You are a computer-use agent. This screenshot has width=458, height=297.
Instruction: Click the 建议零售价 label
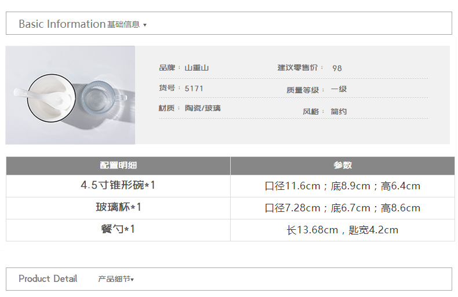tap(297, 68)
